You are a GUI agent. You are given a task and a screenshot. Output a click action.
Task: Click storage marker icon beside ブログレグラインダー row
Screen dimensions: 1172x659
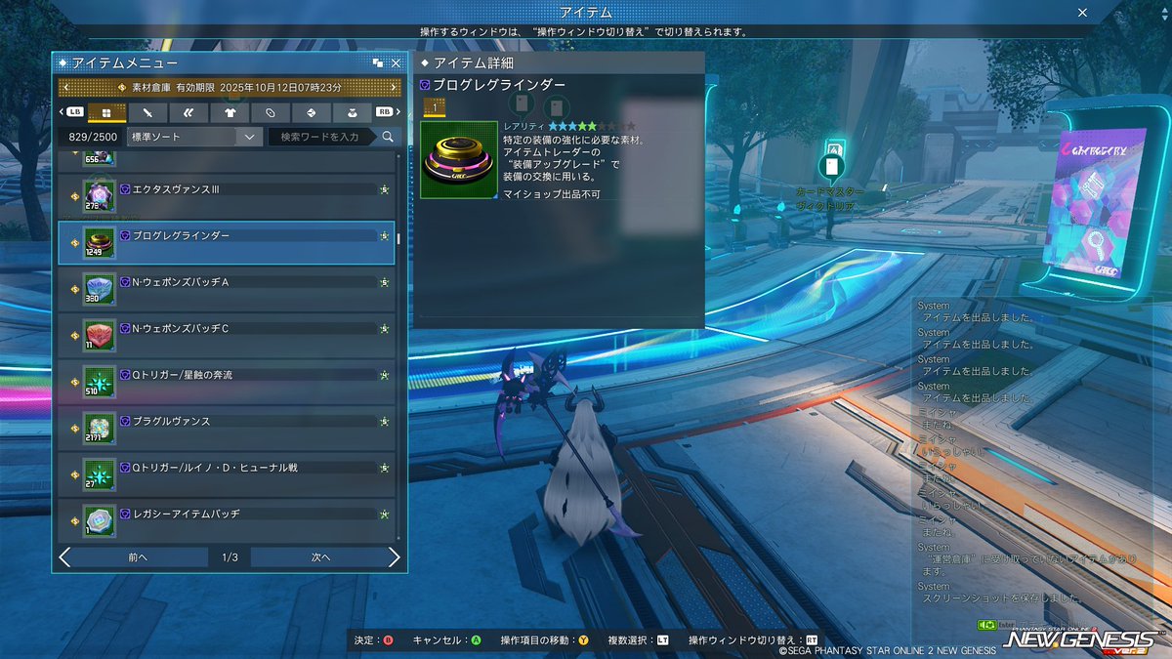tap(75, 243)
